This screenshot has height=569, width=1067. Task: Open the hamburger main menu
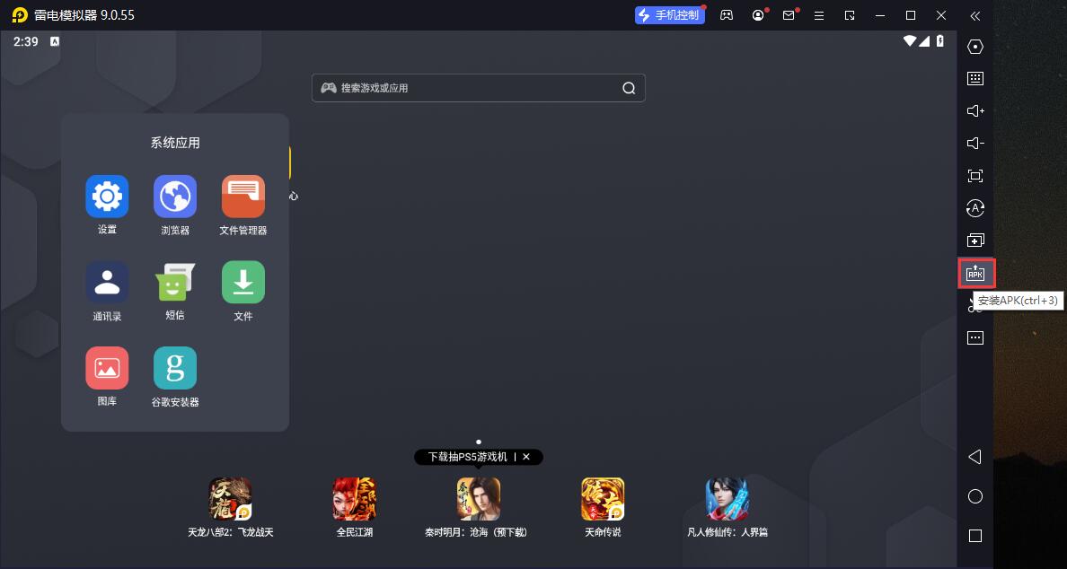point(819,15)
